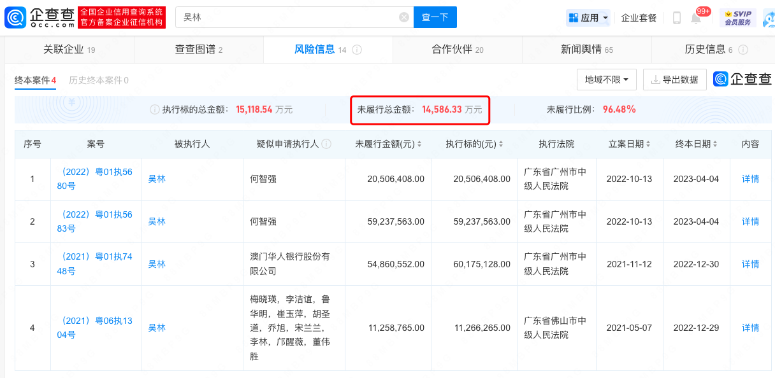Click 吴林 in row 2
This screenshot has width=775, height=378.
pyautogui.click(x=157, y=221)
